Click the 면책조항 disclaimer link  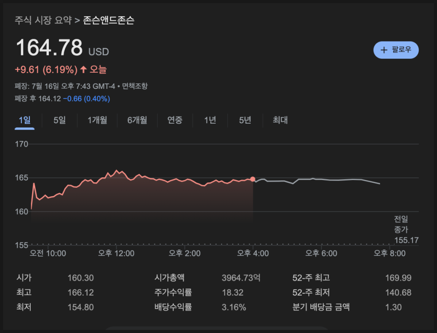coord(135,86)
